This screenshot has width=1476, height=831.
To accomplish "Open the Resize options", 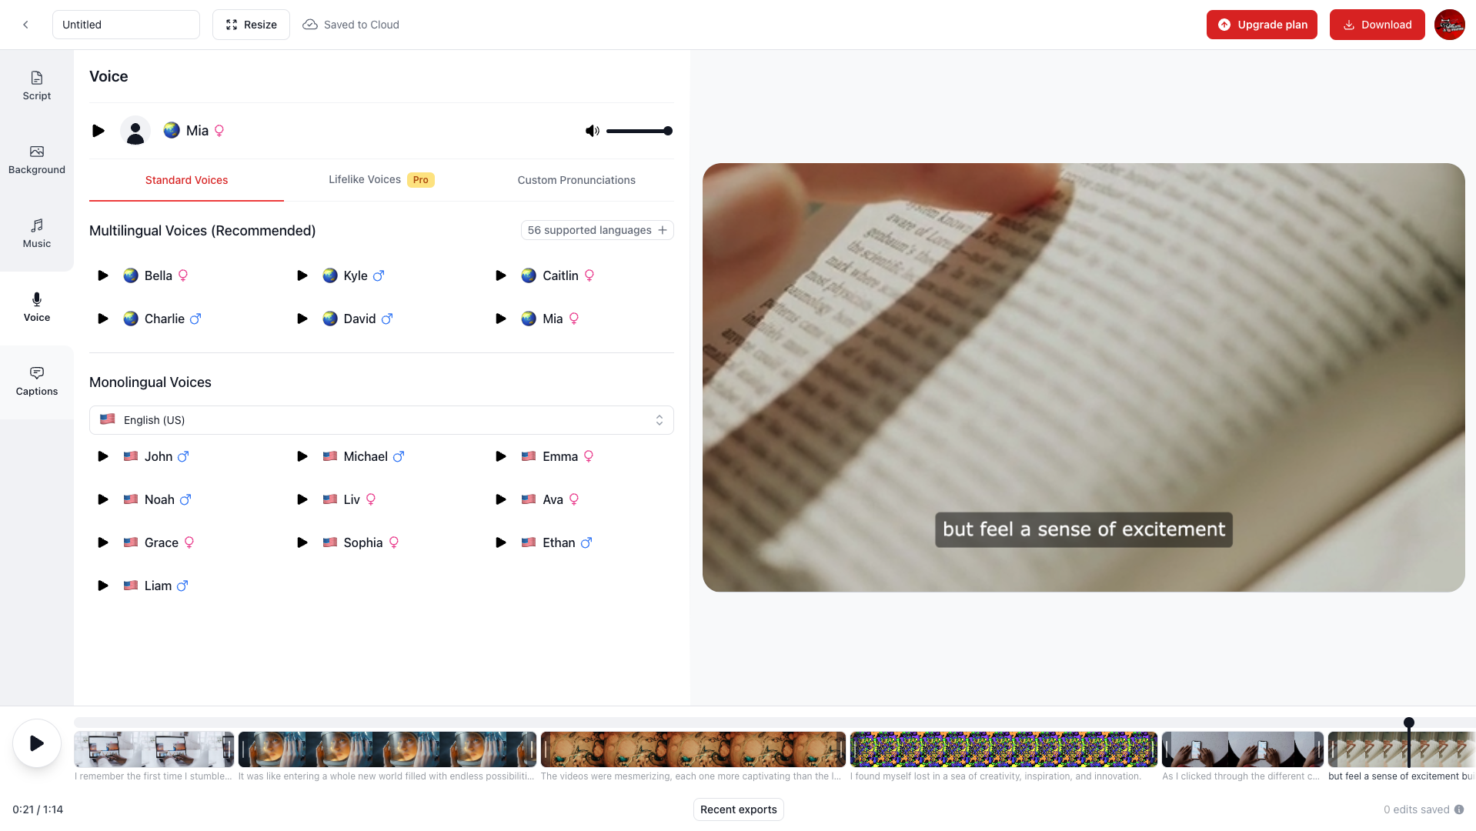I will (x=251, y=25).
